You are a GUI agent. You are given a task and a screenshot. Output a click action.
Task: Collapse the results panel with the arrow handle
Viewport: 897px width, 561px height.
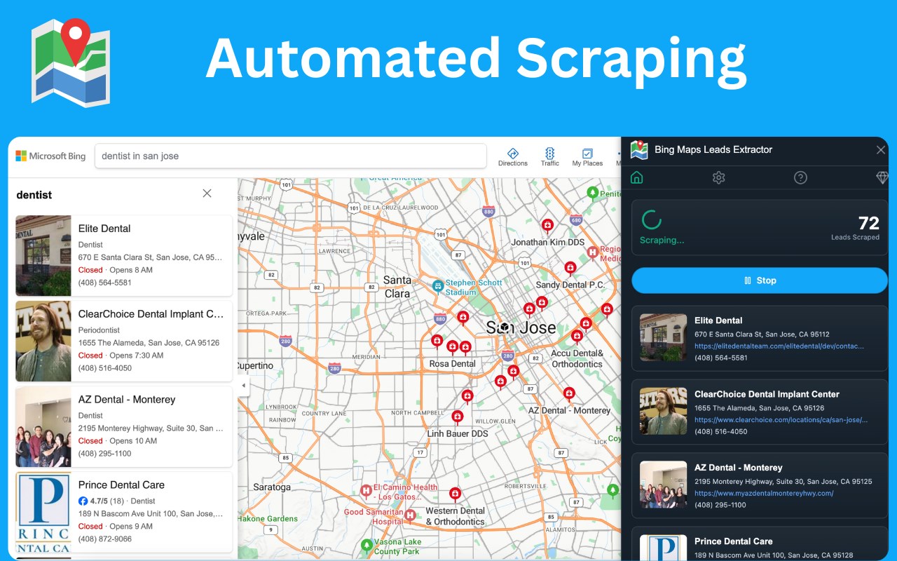[244, 386]
